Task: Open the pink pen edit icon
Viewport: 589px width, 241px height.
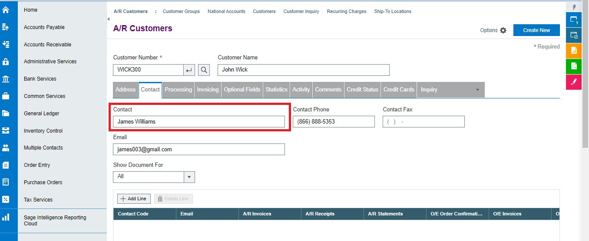Action: point(574,82)
